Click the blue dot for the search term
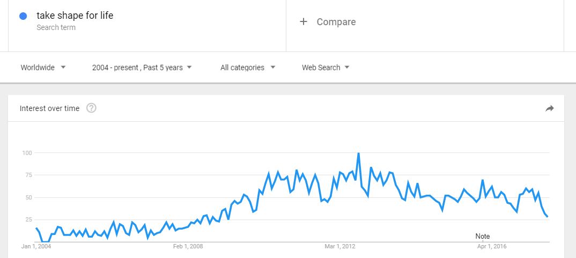 (23, 16)
